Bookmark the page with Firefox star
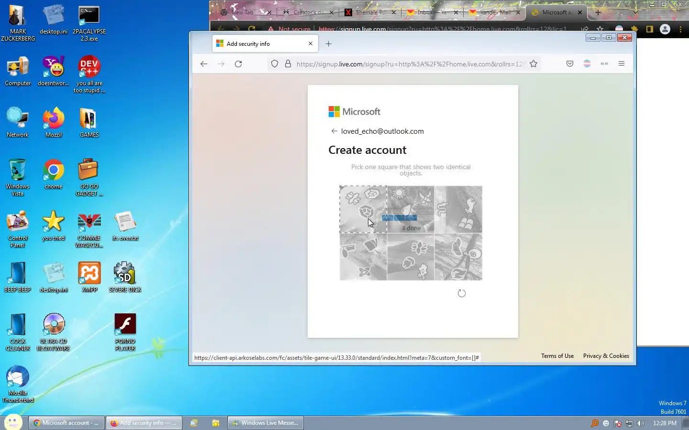The width and height of the screenshot is (689, 430). [533, 64]
